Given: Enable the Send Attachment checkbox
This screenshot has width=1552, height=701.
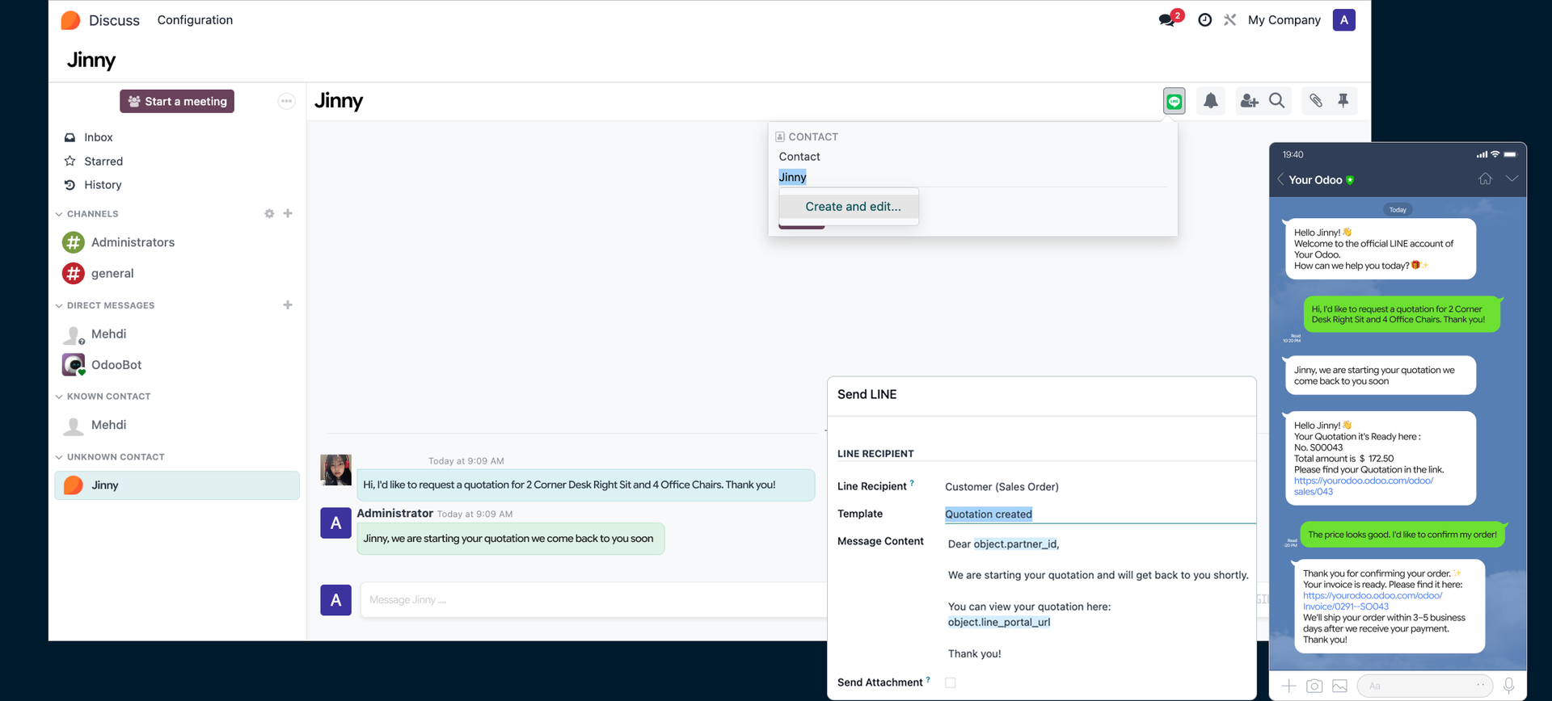Looking at the screenshot, I should [x=951, y=683].
